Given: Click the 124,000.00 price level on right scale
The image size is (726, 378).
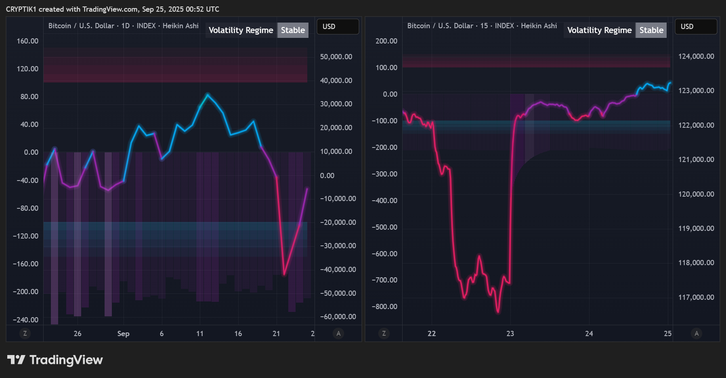Looking at the screenshot, I should click(x=696, y=56).
